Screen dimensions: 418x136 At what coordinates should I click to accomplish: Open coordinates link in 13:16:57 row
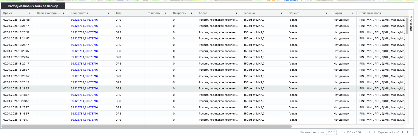pos(84,113)
